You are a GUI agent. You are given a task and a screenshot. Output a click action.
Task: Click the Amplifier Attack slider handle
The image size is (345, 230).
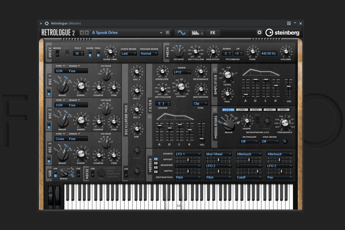tap(246, 94)
